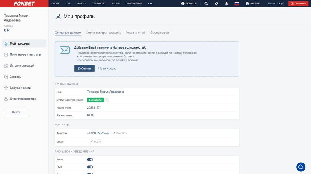Click 'Задать' to set an email
Viewport: 311px width, 174px height.
tap(96, 142)
